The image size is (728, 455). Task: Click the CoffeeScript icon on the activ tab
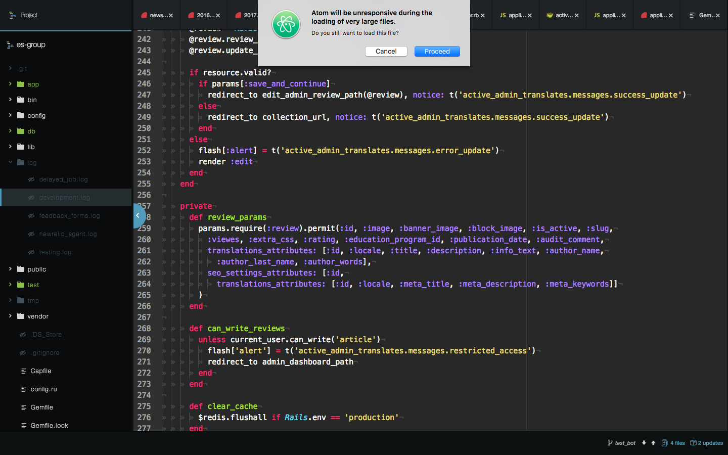(549, 15)
